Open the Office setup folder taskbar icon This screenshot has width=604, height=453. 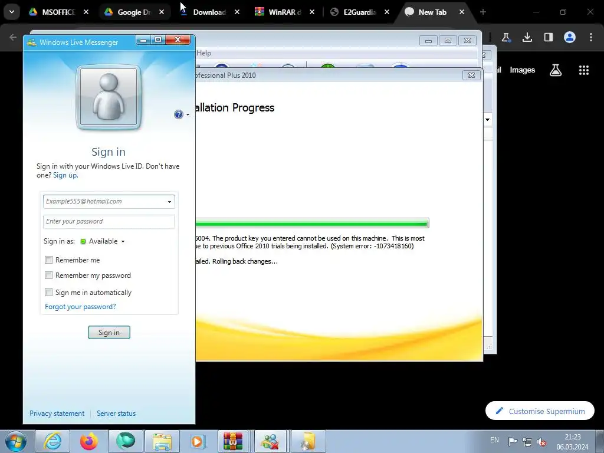308,441
